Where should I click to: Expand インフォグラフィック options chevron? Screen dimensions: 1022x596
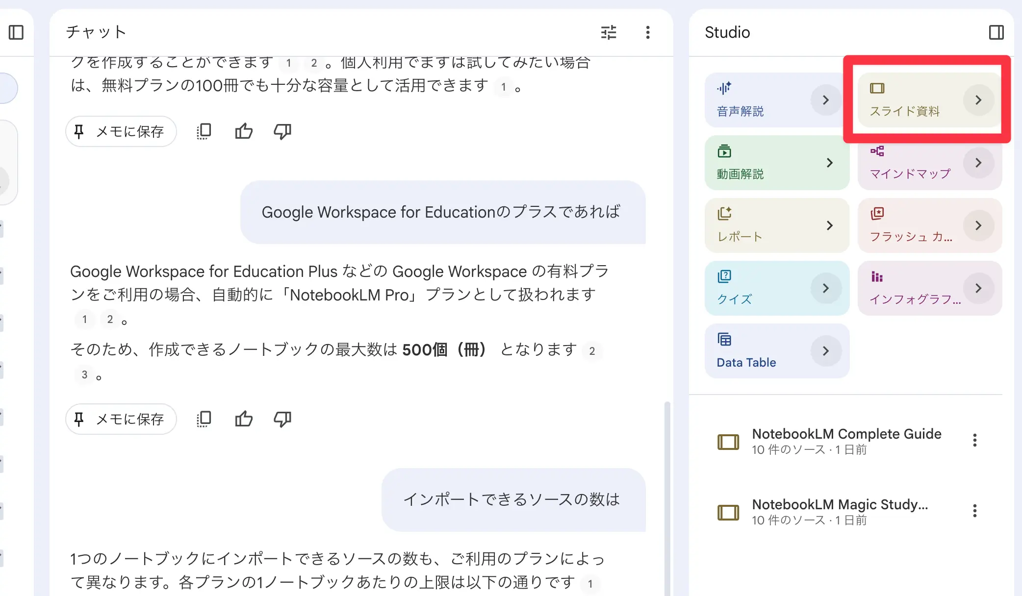click(x=978, y=288)
